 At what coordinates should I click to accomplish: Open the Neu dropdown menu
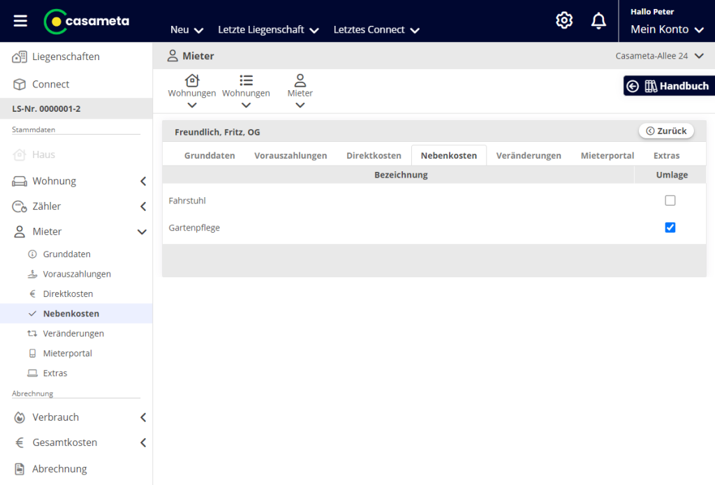(186, 29)
